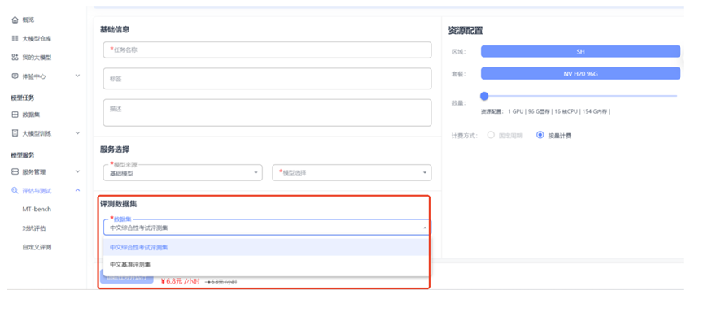Collapse the 评估与测试 chevron
Image resolution: width=704 pixels, height=312 pixels.
pos(77,190)
